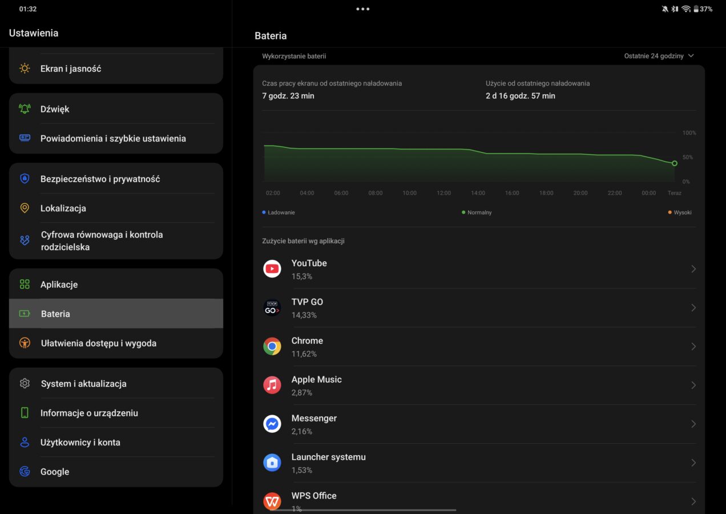Open Google settings entry
The height and width of the screenshot is (514, 726).
pos(116,471)
